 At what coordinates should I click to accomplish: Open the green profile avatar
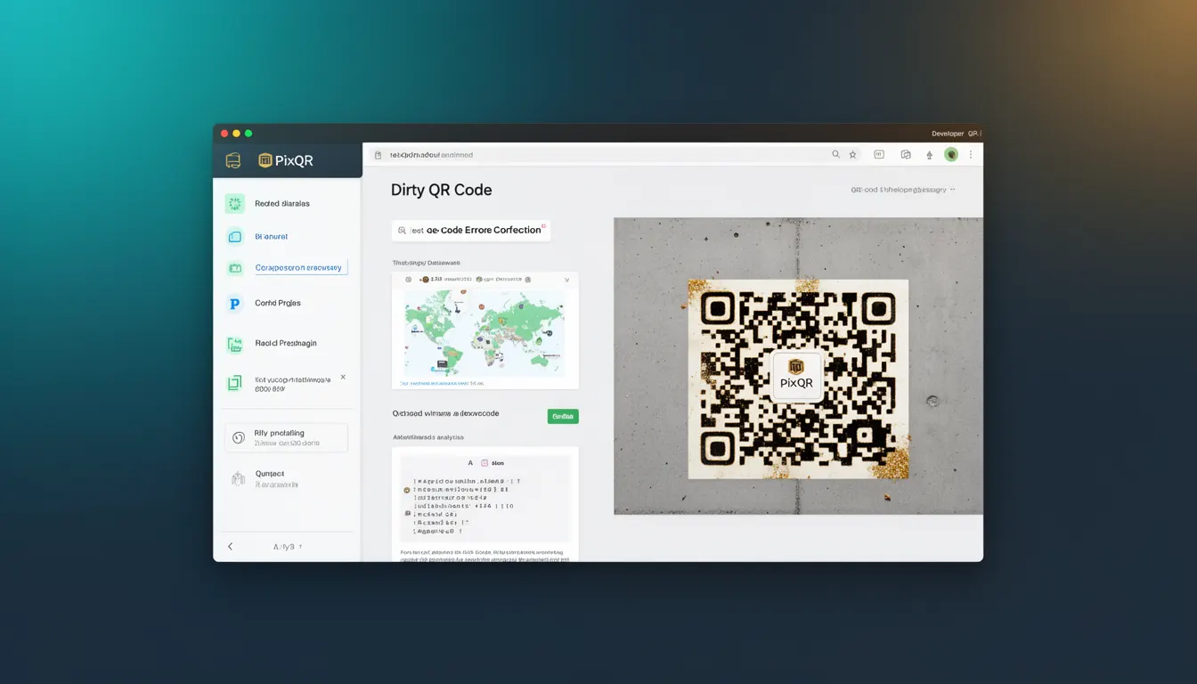[x=951, y=154]
